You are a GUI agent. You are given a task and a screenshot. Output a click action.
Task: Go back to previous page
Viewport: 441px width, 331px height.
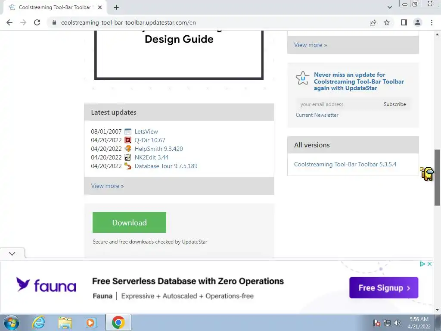pos(9,22)
